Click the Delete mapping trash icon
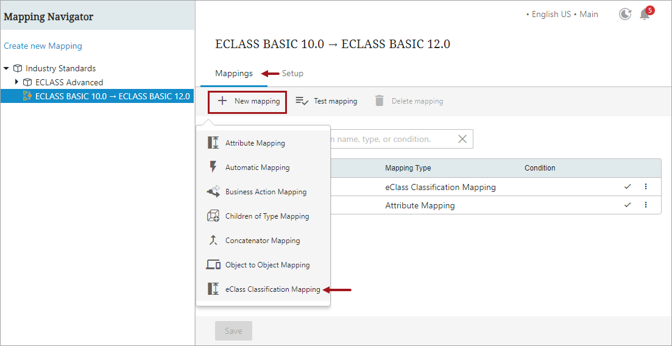Viewport: 672px width, 346px height. (x=380, y=101)
